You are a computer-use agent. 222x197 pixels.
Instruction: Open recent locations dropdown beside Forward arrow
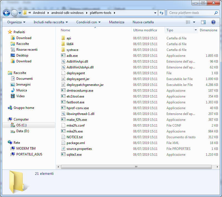click(x=20, y=13)
